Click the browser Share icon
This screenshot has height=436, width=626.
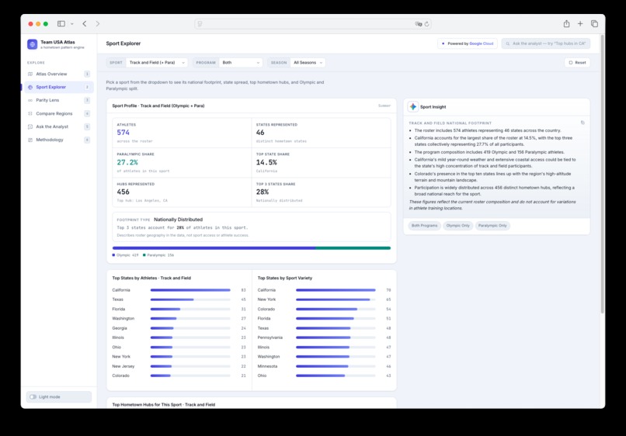(566, 24)
